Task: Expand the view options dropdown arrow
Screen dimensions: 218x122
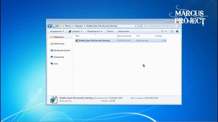Action: coord(166,32)
